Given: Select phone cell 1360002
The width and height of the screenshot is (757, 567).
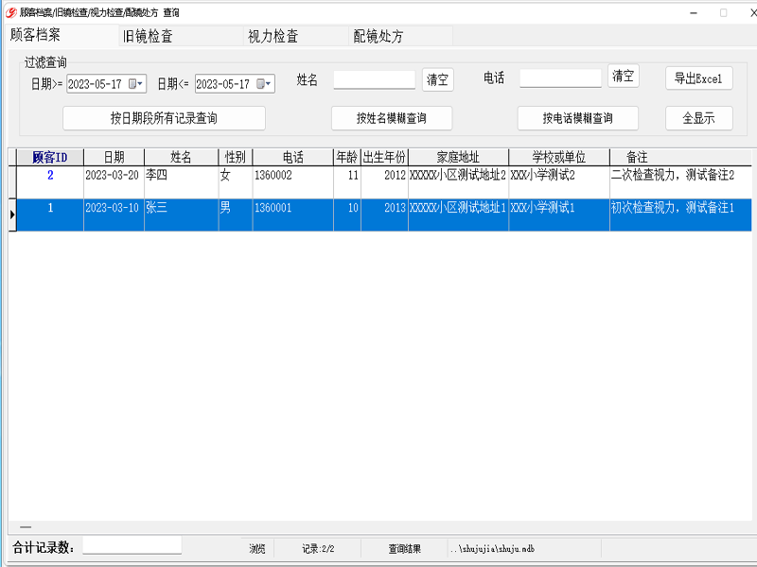Looking at the screenshot, I should [292, 181].
